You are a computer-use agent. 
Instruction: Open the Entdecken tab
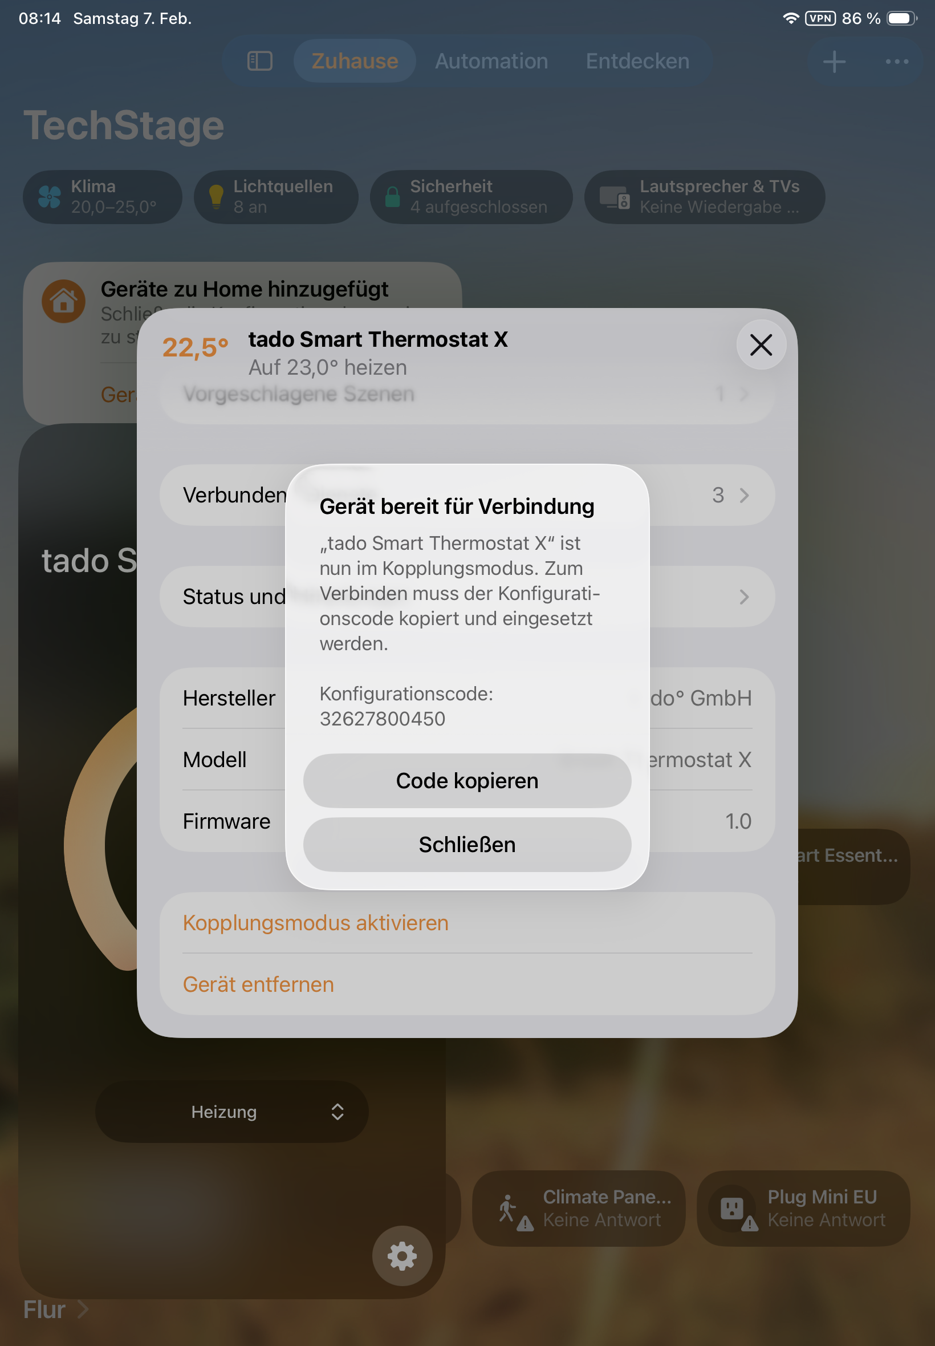pos(637,61)
